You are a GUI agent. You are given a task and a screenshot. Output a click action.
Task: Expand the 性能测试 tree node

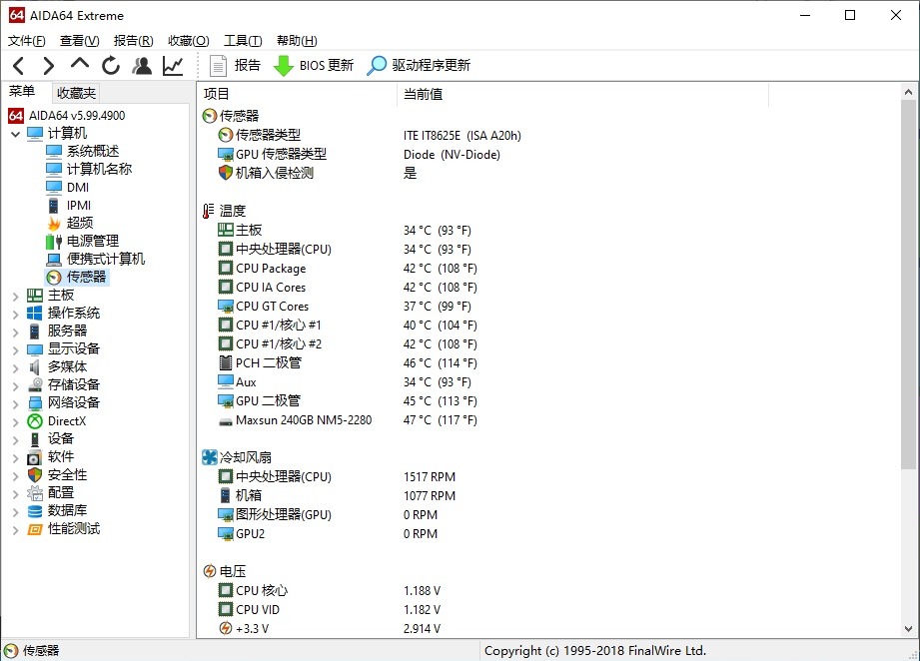(16, 531)
